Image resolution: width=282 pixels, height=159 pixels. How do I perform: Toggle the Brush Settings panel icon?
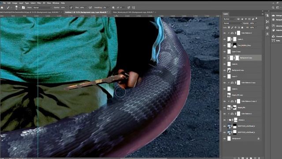23,8
